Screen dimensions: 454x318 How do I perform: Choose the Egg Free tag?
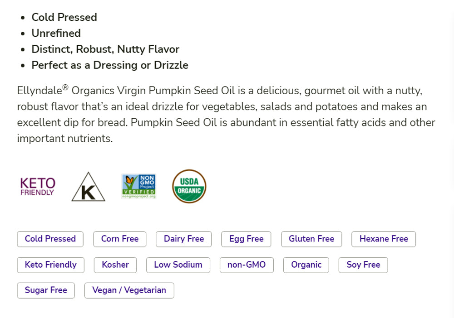tap(246, 239)
